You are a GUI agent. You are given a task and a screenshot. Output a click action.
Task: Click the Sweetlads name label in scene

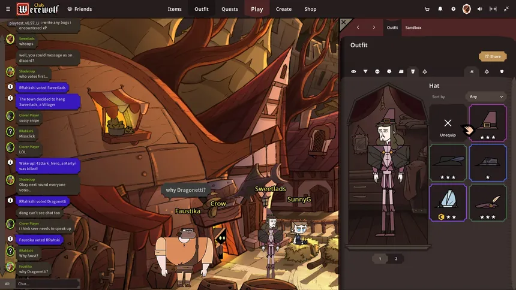(x=271, y=189)
